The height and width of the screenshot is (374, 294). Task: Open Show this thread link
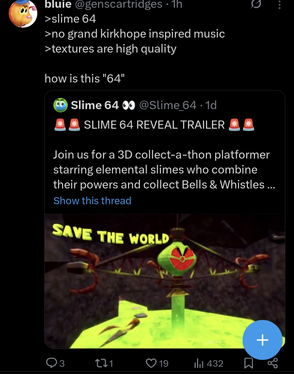[x=92, y=201]
